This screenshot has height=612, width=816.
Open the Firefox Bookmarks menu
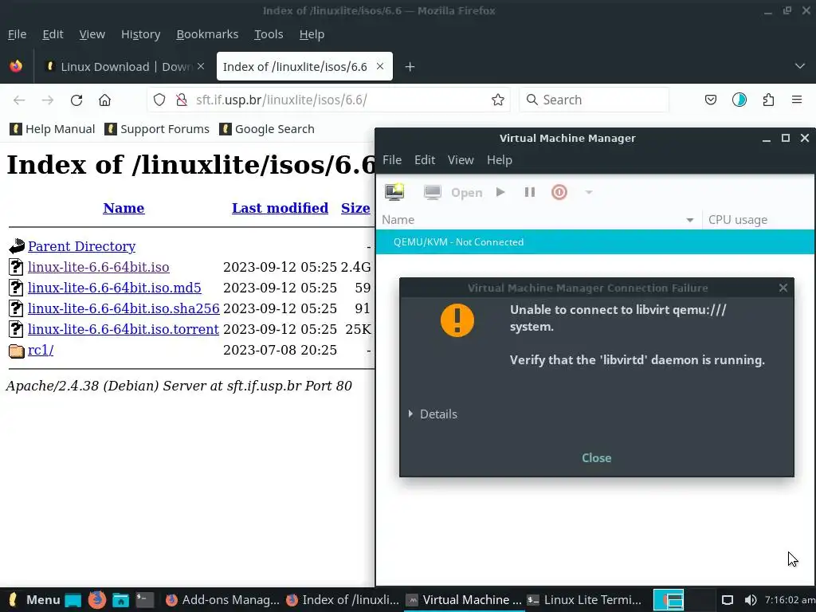(207, 34)
